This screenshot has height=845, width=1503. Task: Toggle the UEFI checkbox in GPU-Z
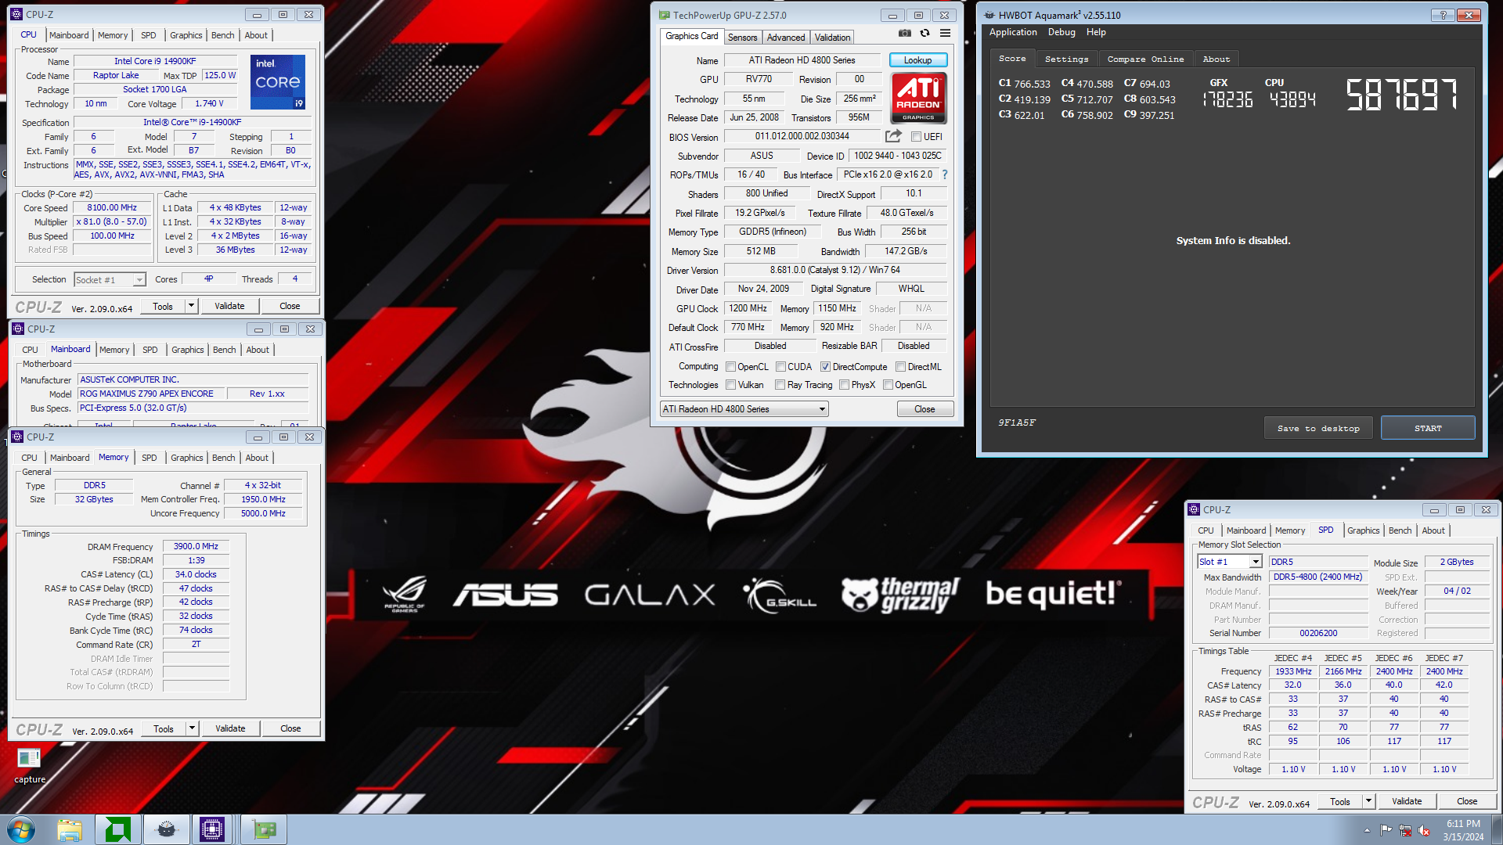coord(916,137)
